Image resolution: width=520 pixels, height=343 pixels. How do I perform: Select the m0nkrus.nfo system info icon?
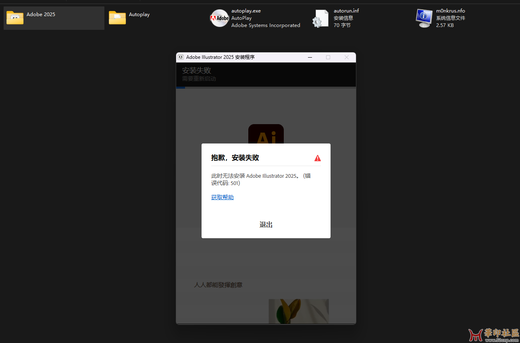click(424, 19)
